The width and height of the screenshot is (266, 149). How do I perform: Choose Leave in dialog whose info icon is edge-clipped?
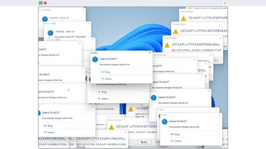[68, 132]
